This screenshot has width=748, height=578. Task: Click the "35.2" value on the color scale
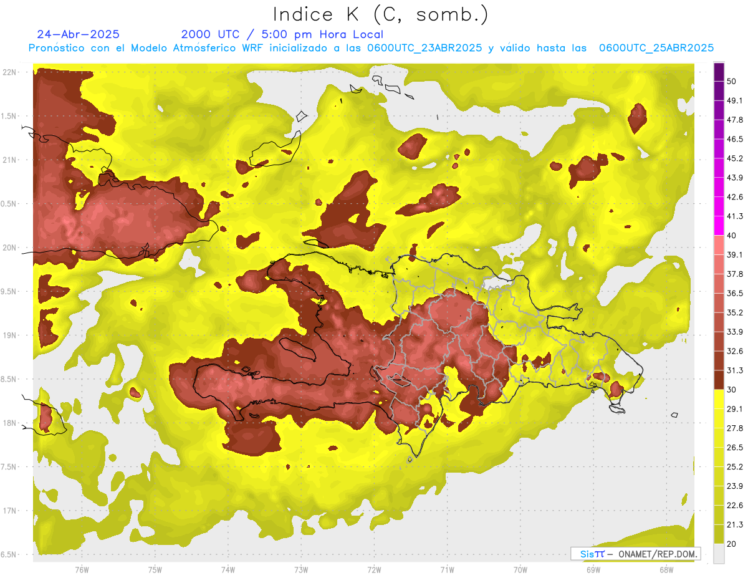[x=735, y=312]
